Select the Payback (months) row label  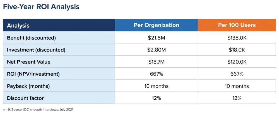[28, 86]
